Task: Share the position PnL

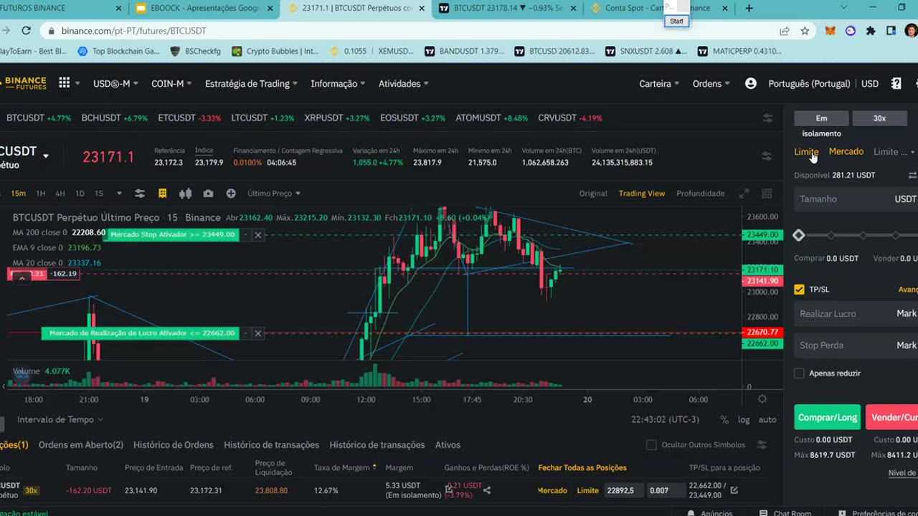Action: click(x=487, y=491)
